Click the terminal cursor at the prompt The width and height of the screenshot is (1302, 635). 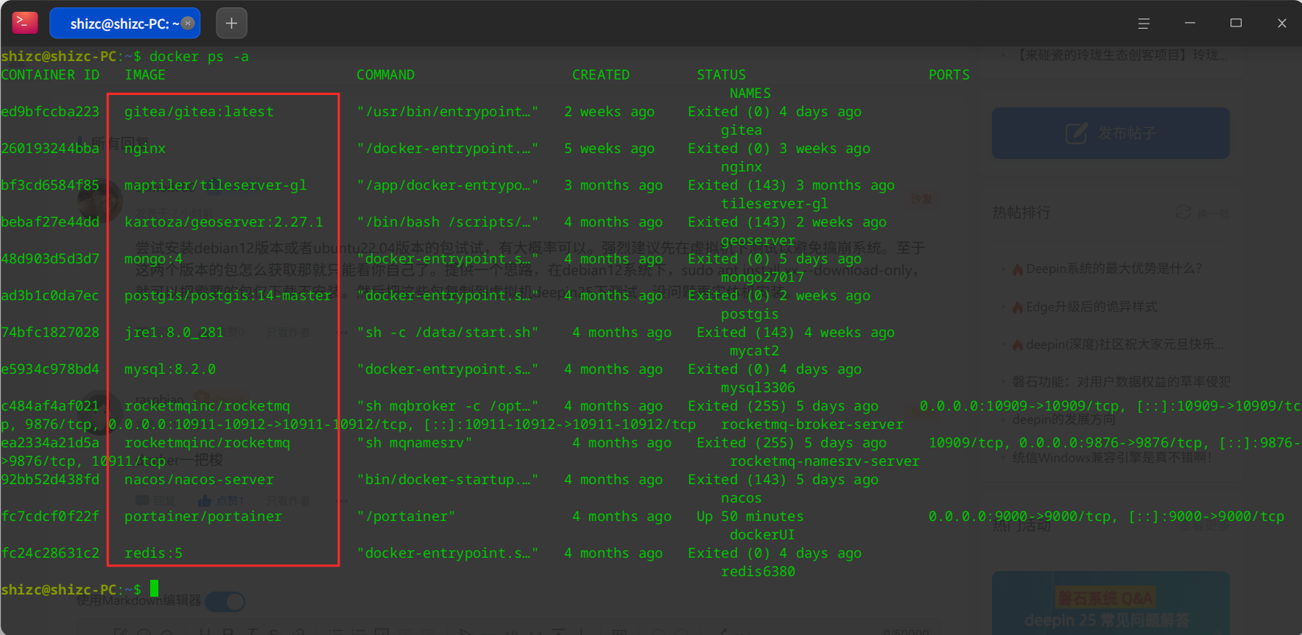(154, 589)
